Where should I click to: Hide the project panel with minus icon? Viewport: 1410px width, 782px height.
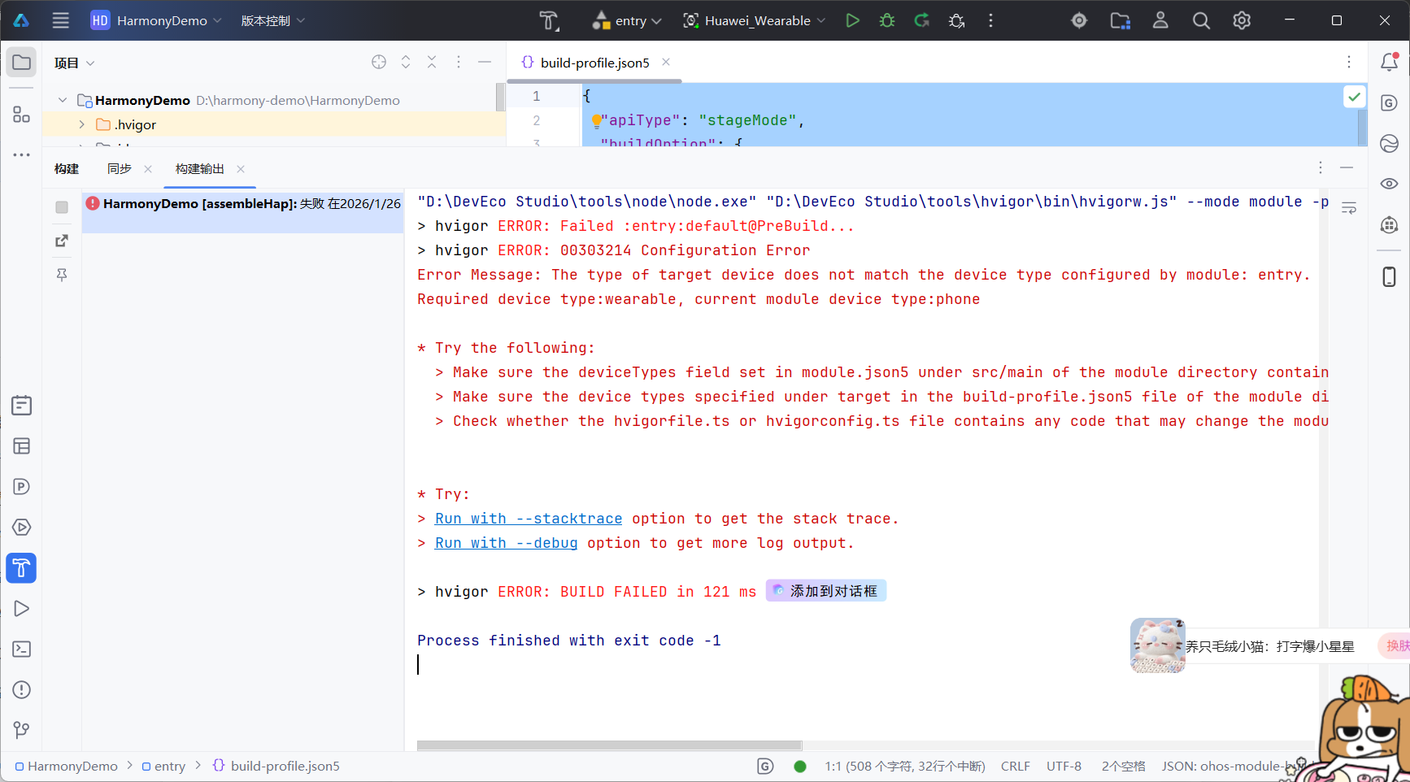(485, 62)
